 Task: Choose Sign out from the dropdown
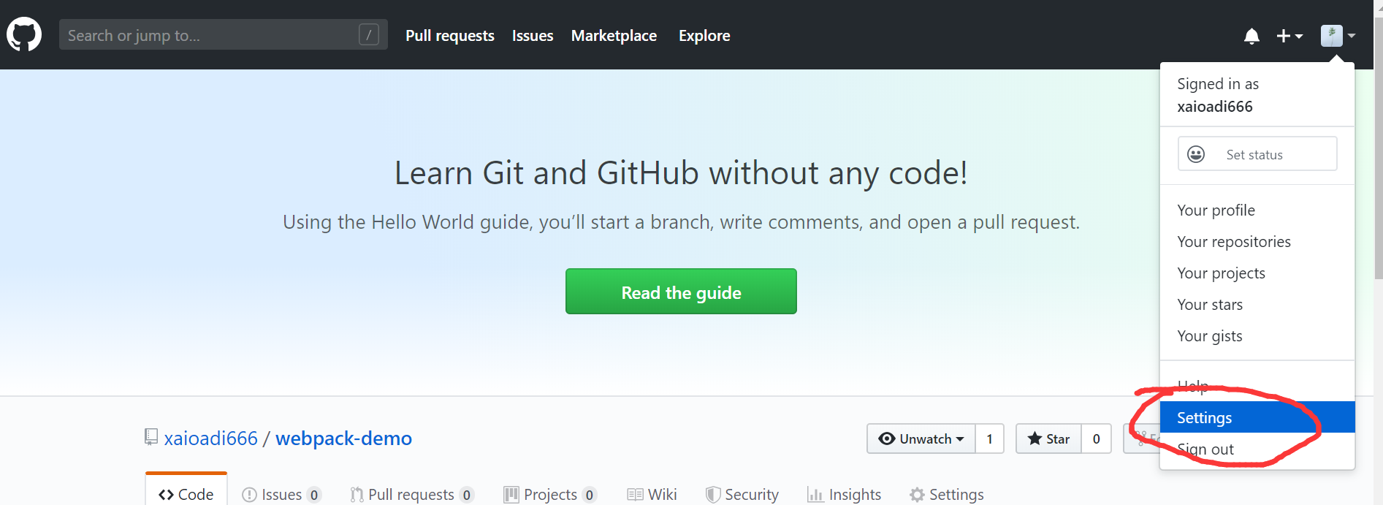[x=1257, y=449]
